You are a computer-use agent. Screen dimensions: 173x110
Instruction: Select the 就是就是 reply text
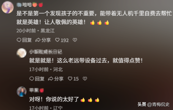86,61
